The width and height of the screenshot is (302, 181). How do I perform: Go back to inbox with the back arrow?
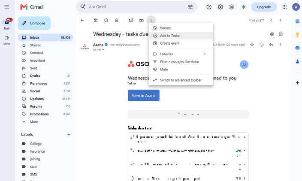coord(82,20)
